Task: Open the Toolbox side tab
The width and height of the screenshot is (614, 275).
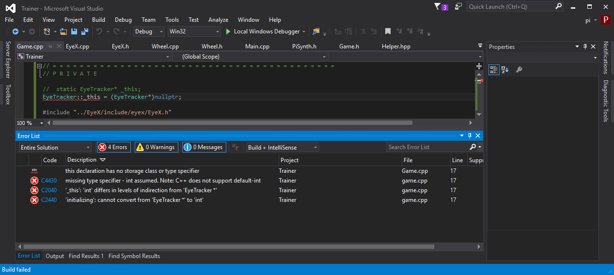Action: pyautogui.click(x=8, y=94)
